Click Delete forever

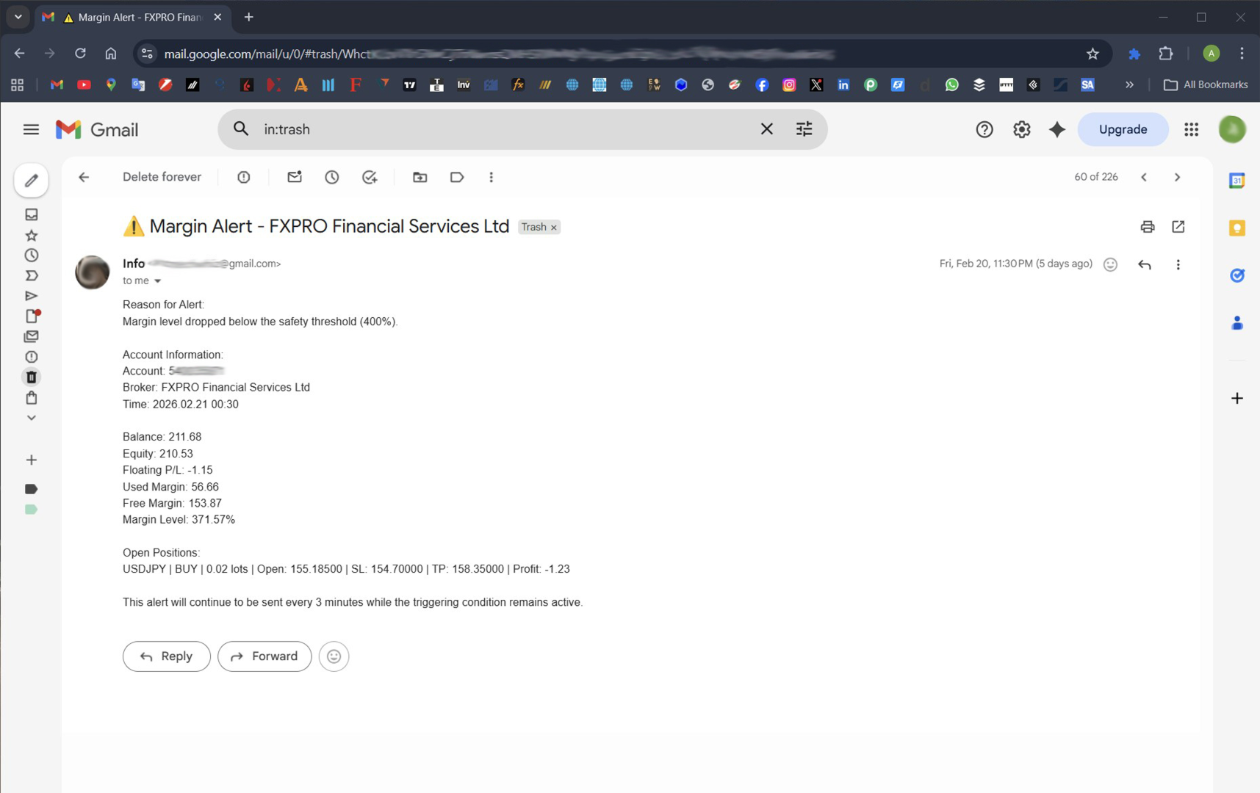click(x=162, y=177)
